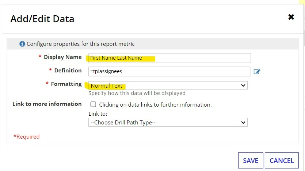Viewport: 305px width, 171px height.
Task: Click the Add/Edit Data dialog title
Action: pos(42,19)
